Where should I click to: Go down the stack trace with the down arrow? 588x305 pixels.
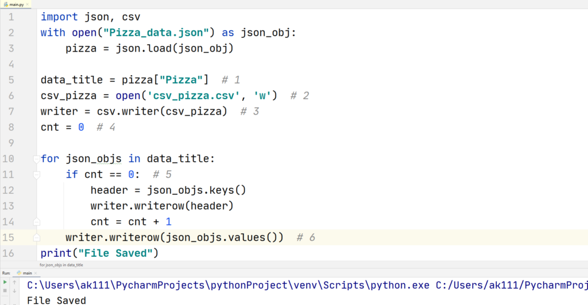tap(14, 291)
